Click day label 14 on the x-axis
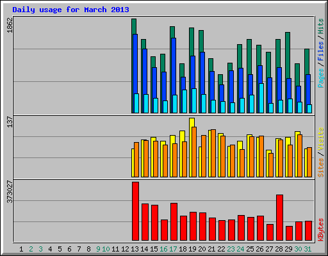The image size is (328, 256). pos(144,249)
